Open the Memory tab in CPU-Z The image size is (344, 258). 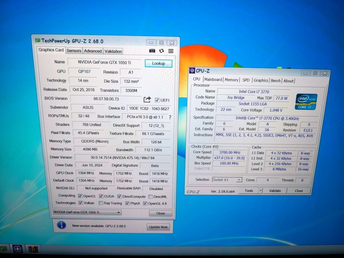[232, 80]
